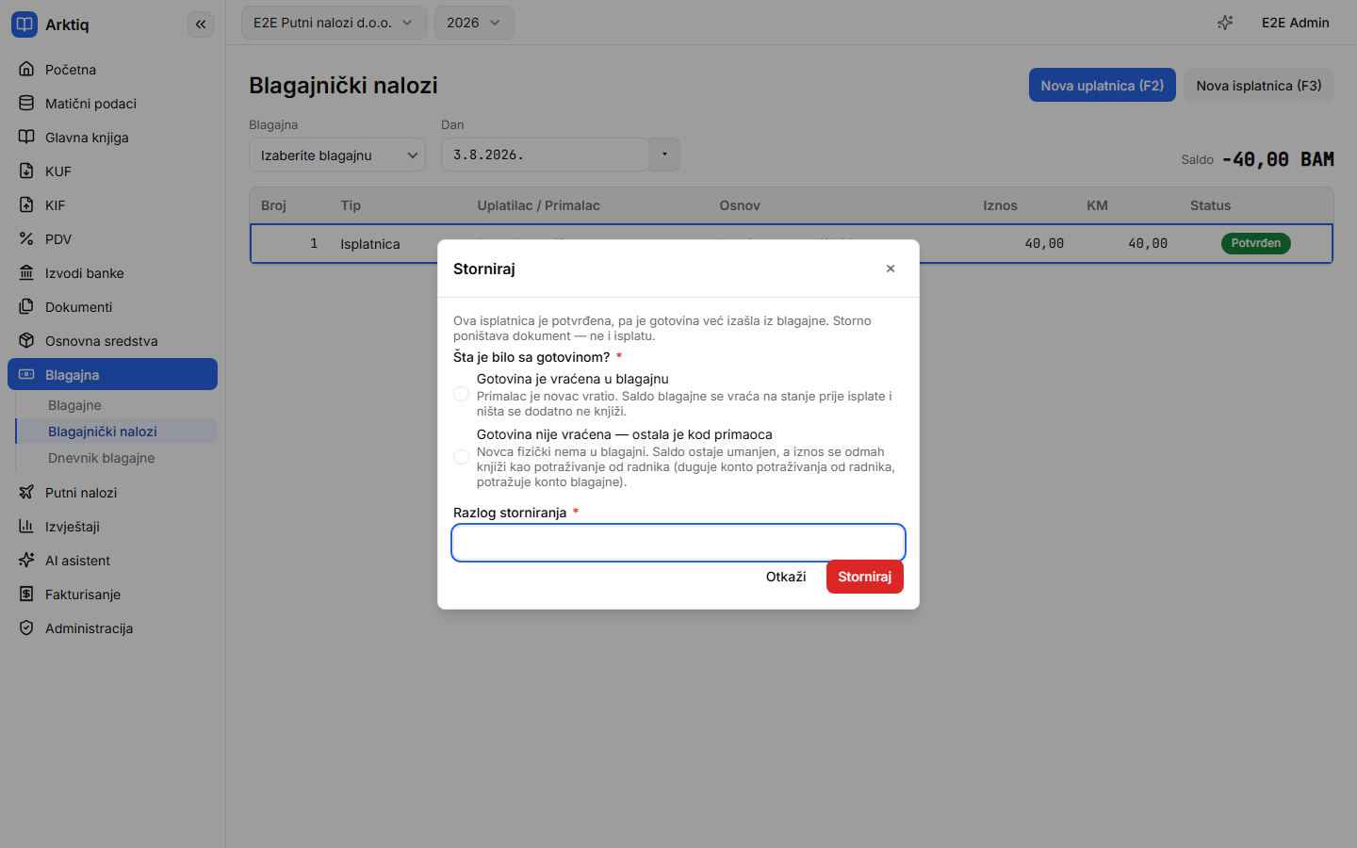The image size is (1357, 848).
Task: Click the Arktiq brand name text
Action: click(67, 24)
